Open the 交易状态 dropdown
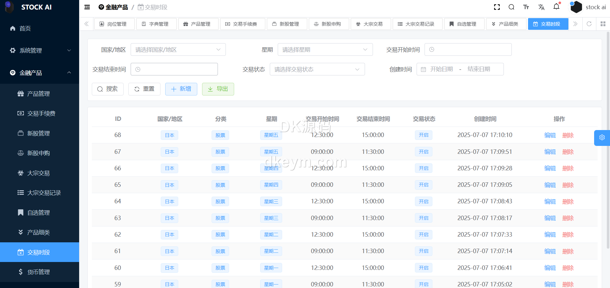The image size is (610, 288). tap(317, 69)
